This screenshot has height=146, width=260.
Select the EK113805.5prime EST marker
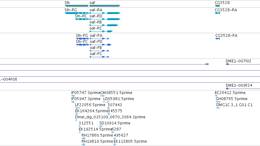[x=115, y=145]
